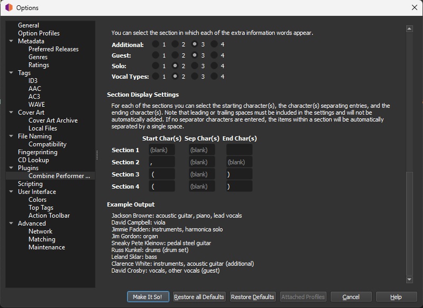Image resolution: width=423 pixels, height=308 pixels.
Task: Go to the Genres options page
Action: point(38,57)
